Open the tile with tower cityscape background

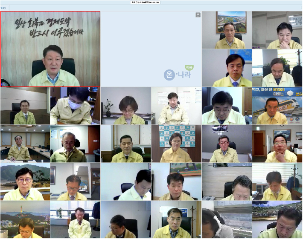[25, 220]
